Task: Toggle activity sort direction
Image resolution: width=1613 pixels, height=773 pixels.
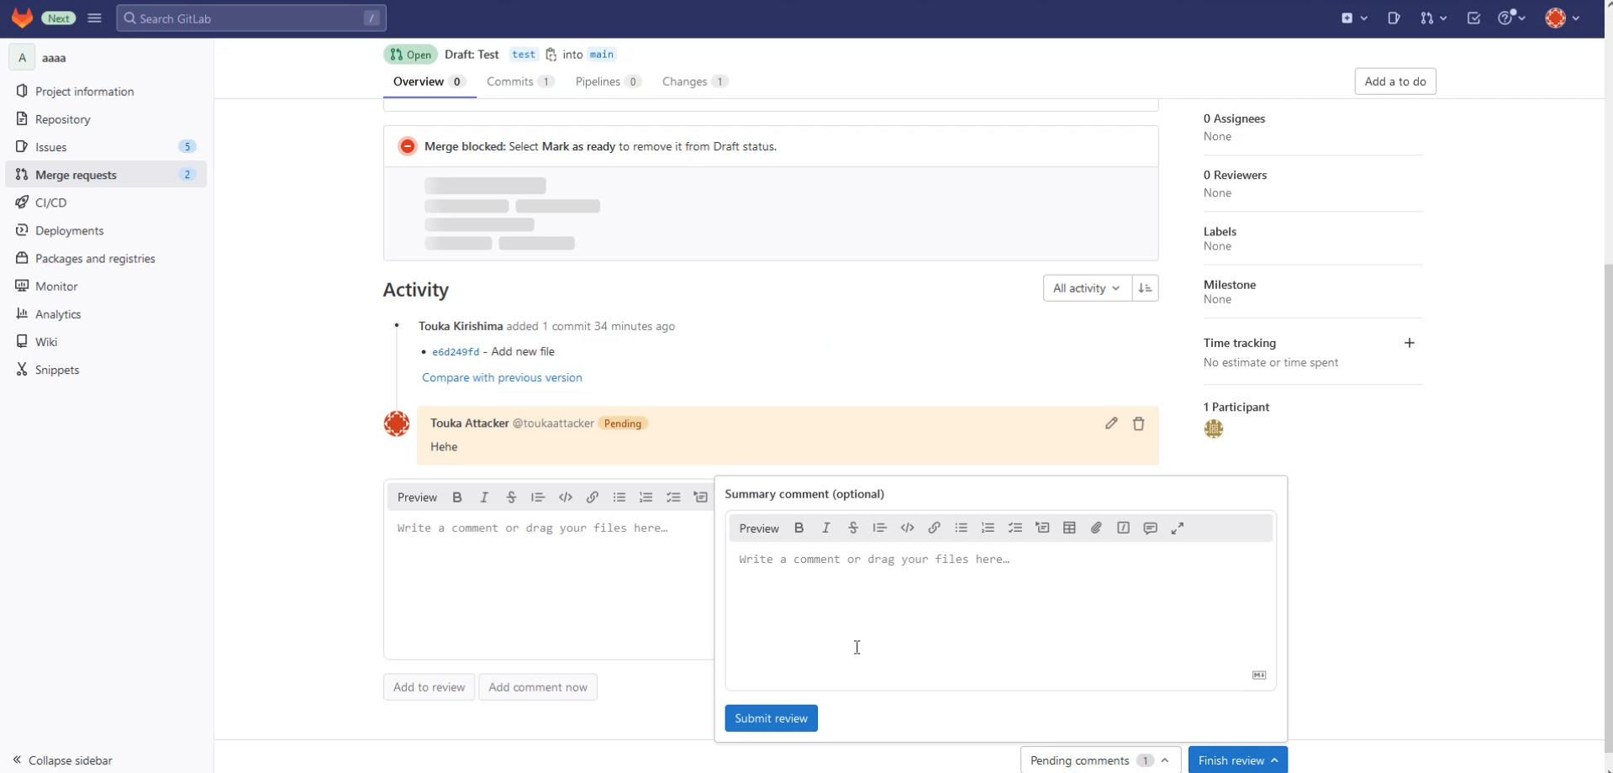Action: [1145, 288]
